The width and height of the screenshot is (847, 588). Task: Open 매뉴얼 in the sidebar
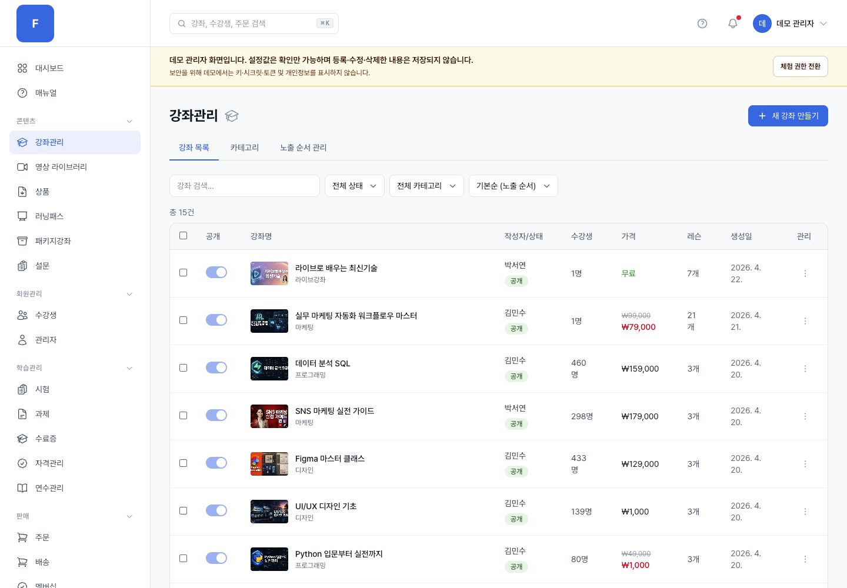tap(75, 93)
